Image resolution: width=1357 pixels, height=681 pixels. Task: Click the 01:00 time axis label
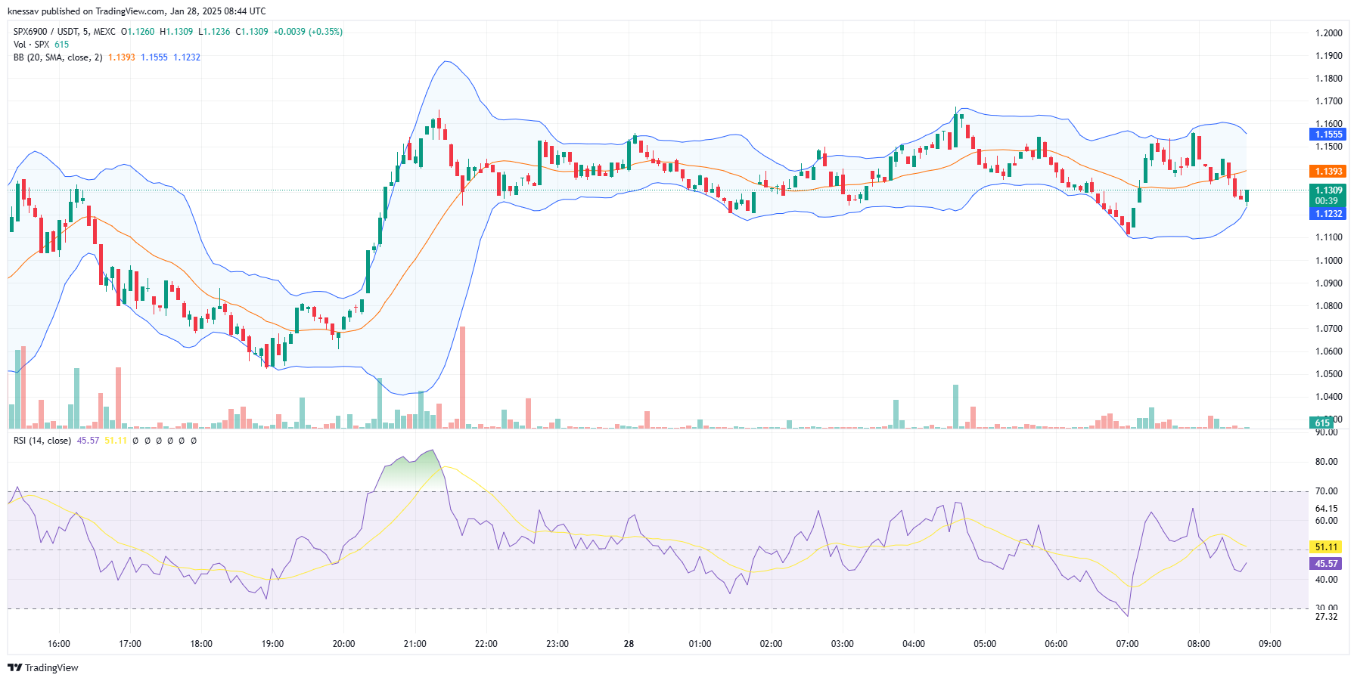coord(700,644)
